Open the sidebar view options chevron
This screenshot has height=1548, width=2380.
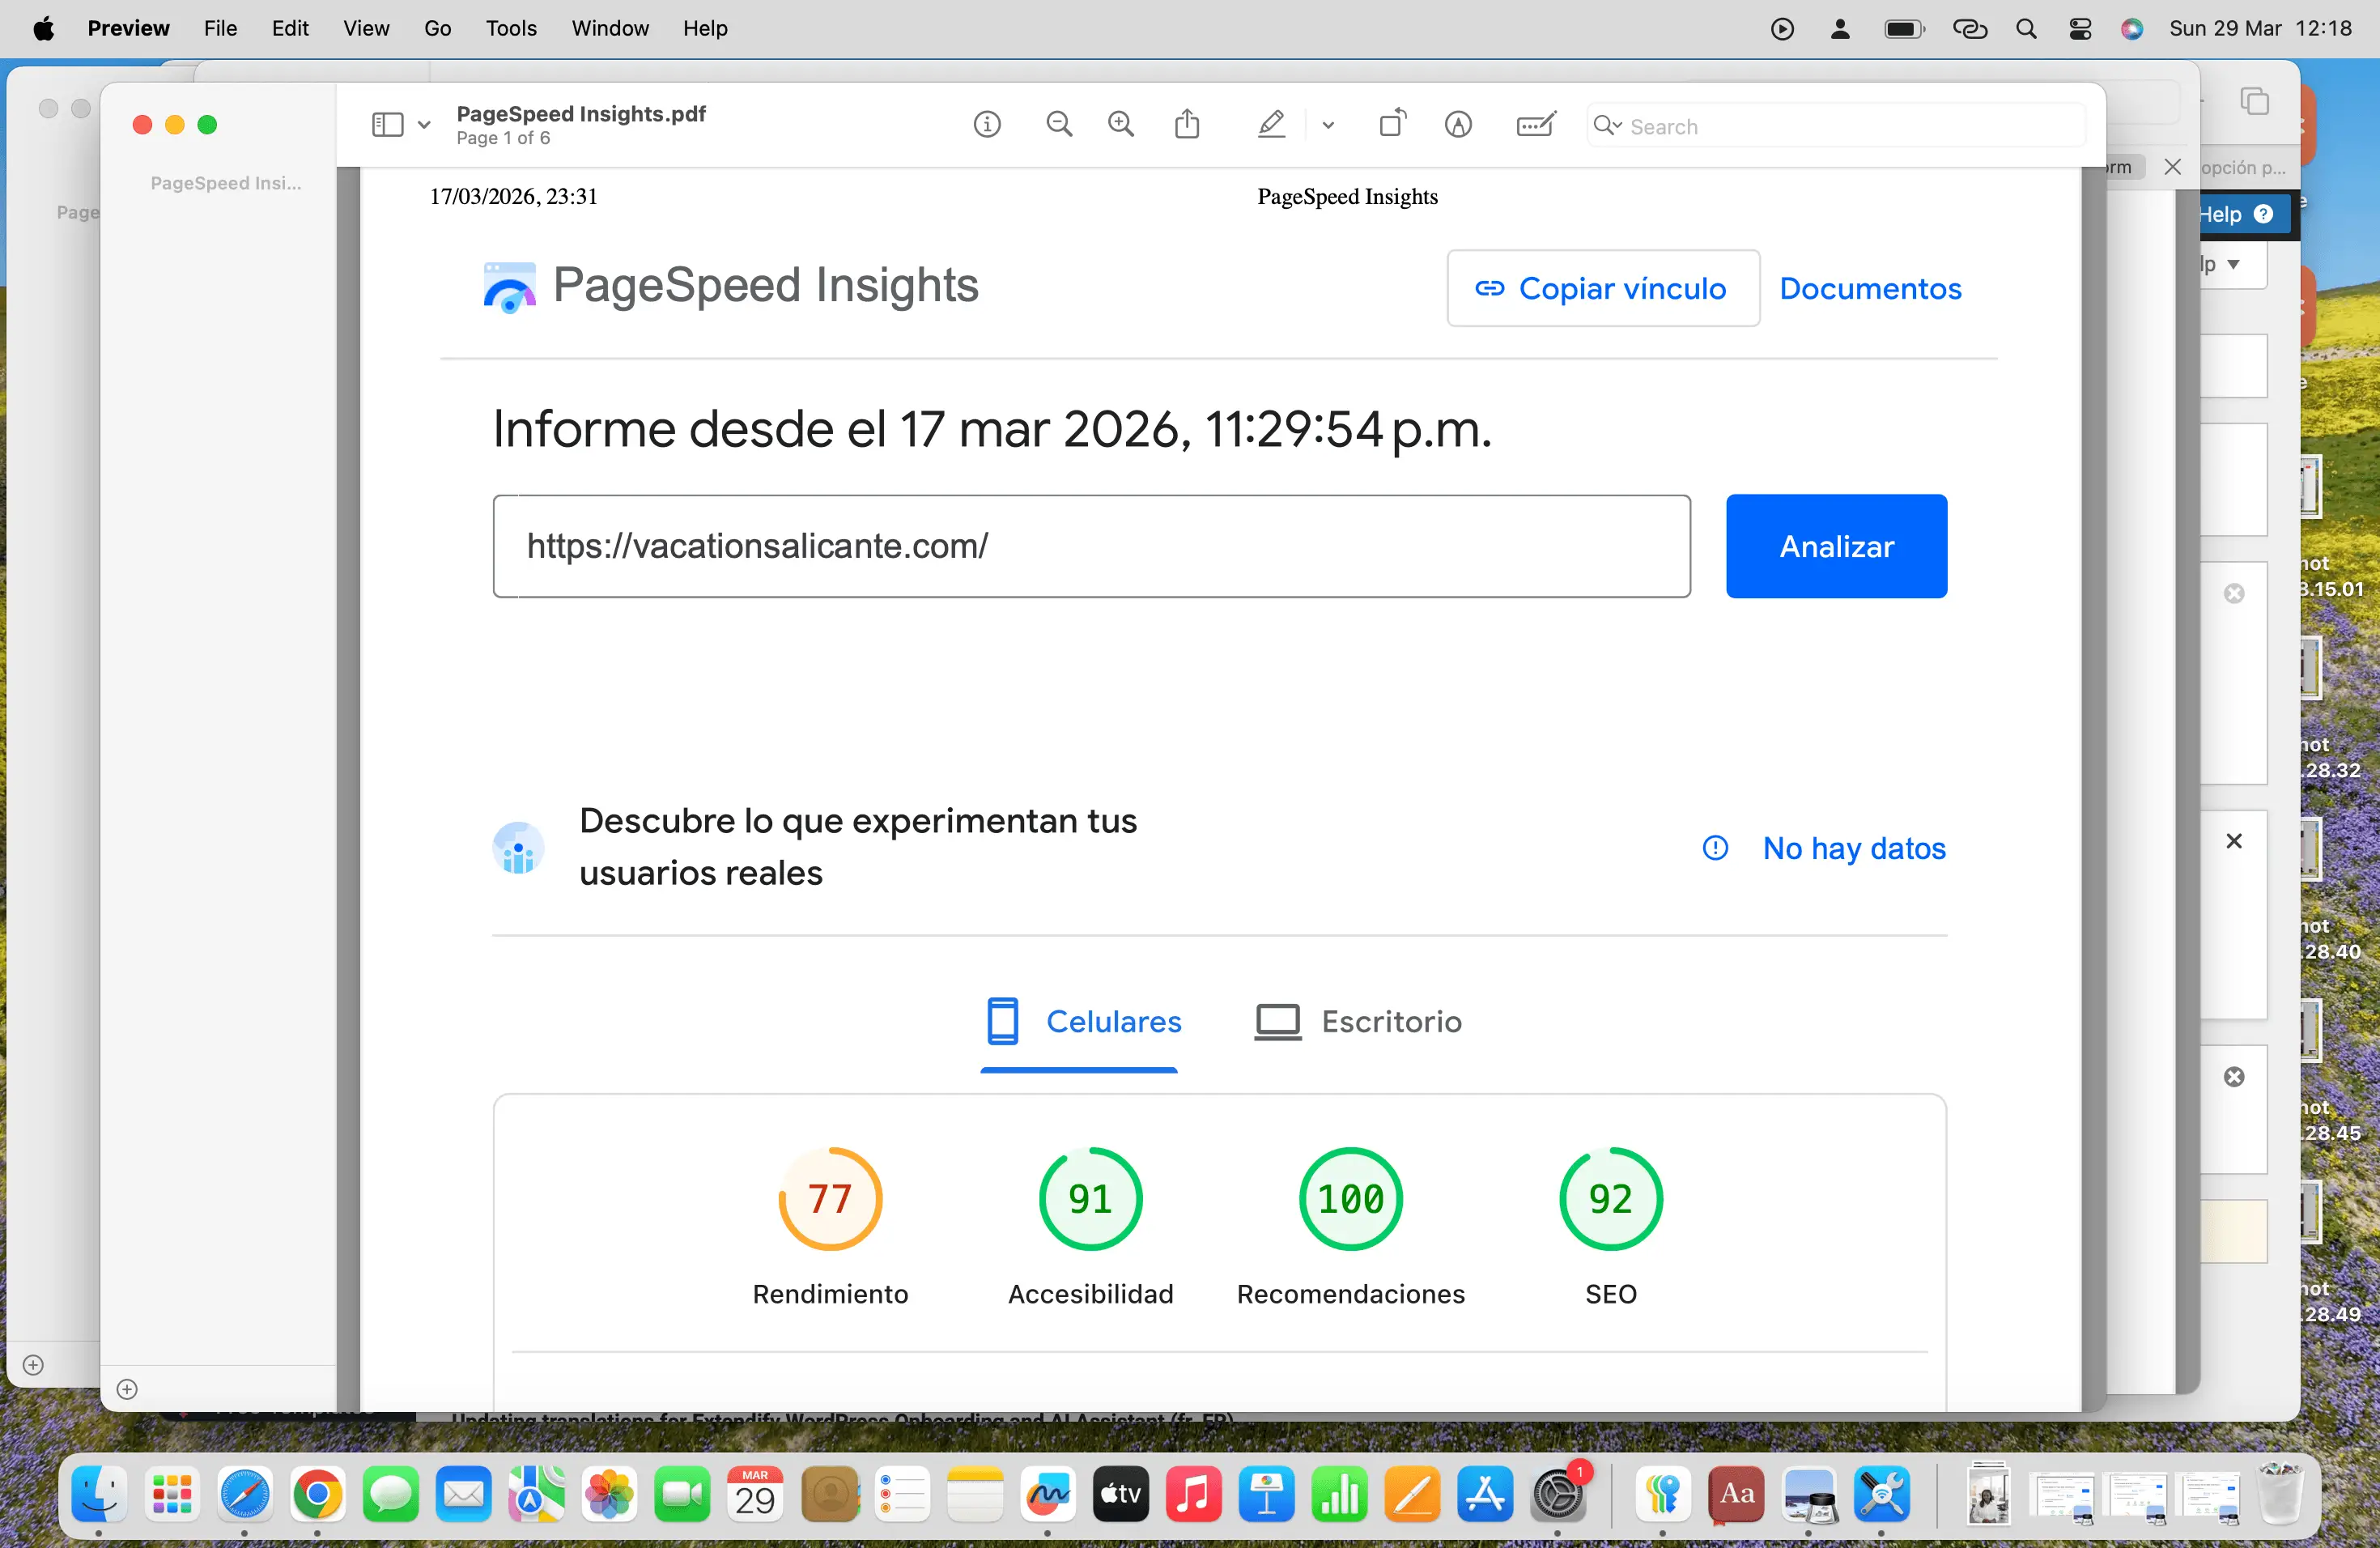424,125
